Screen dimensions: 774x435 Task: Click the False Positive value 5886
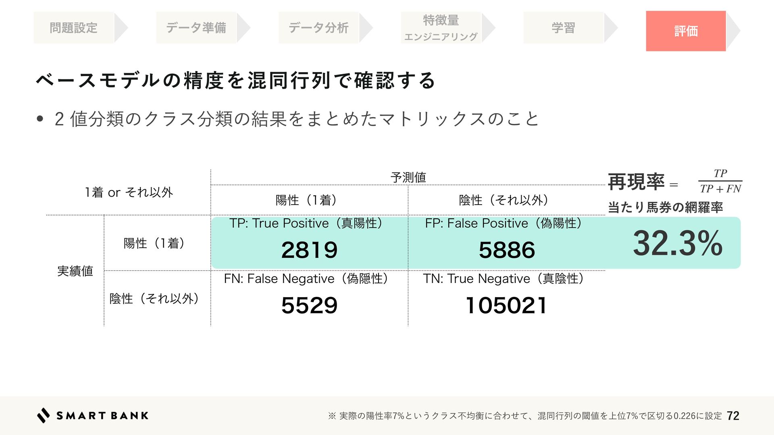coord(507,250)
